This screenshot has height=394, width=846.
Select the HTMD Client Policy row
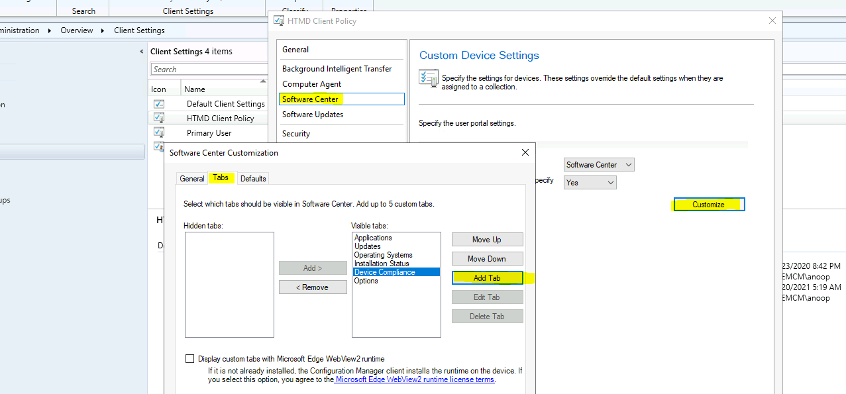(x=209, y=119)
